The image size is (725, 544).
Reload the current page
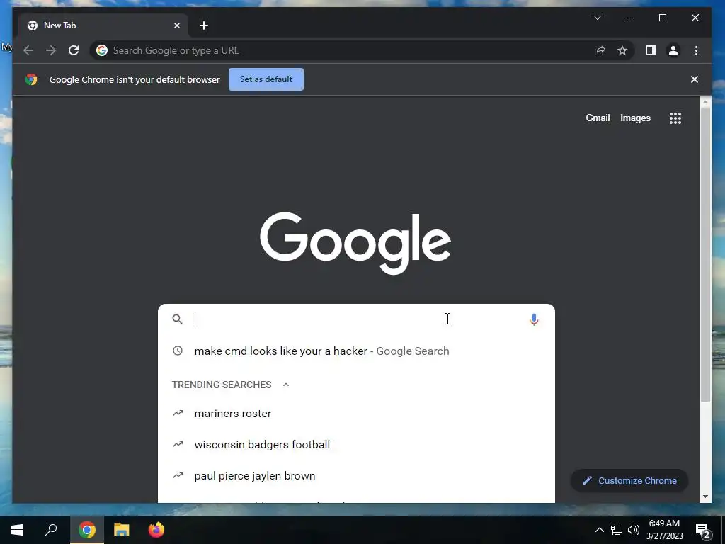(74, 50)
